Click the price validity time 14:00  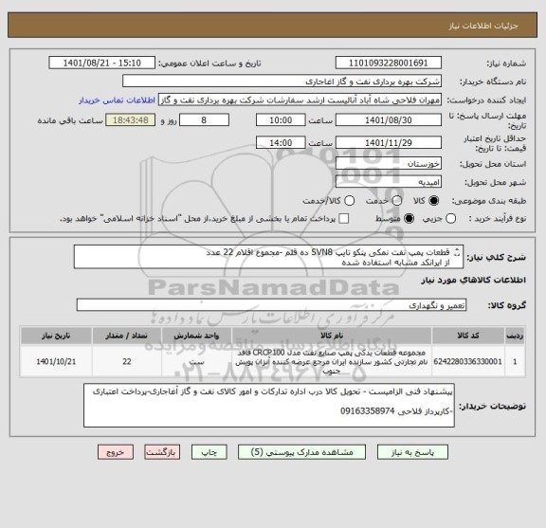[281, 143]
